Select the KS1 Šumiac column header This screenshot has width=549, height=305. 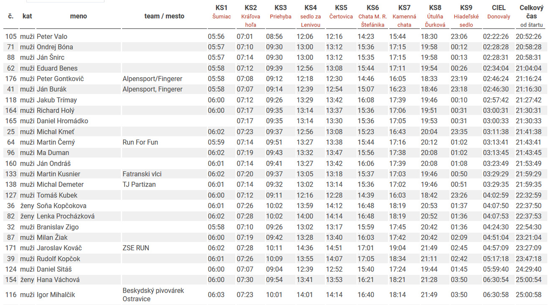pos(221,12)
